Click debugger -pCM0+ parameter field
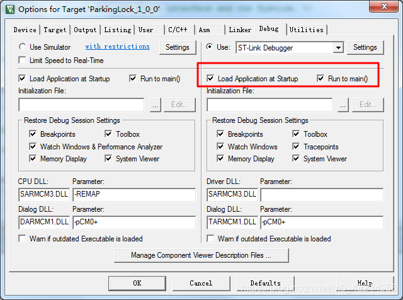 322,222
